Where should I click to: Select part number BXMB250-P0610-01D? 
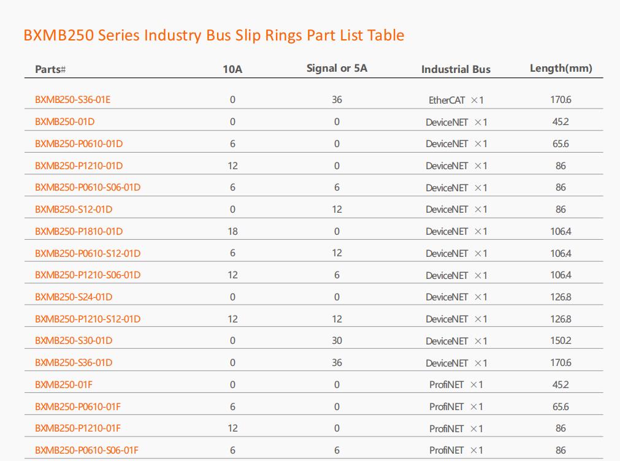pos(78,143)
